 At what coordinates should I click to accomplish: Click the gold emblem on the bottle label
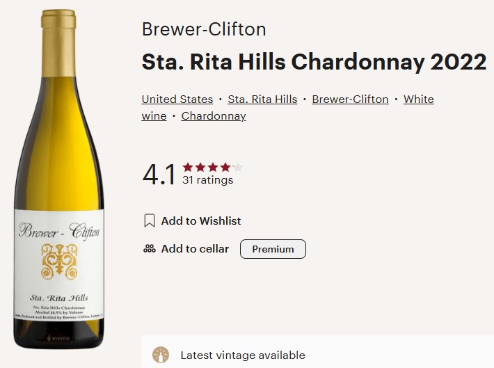pyautogui.click(x=58, y=262)
